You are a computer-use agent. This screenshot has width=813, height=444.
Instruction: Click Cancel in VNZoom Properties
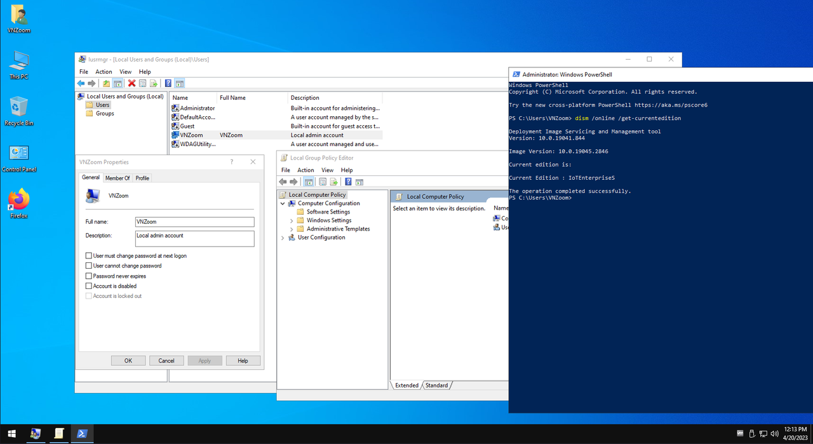(x=166, y=361)
